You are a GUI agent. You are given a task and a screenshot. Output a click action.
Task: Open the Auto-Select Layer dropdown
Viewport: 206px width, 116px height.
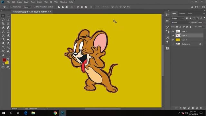[x=27, y=7]
